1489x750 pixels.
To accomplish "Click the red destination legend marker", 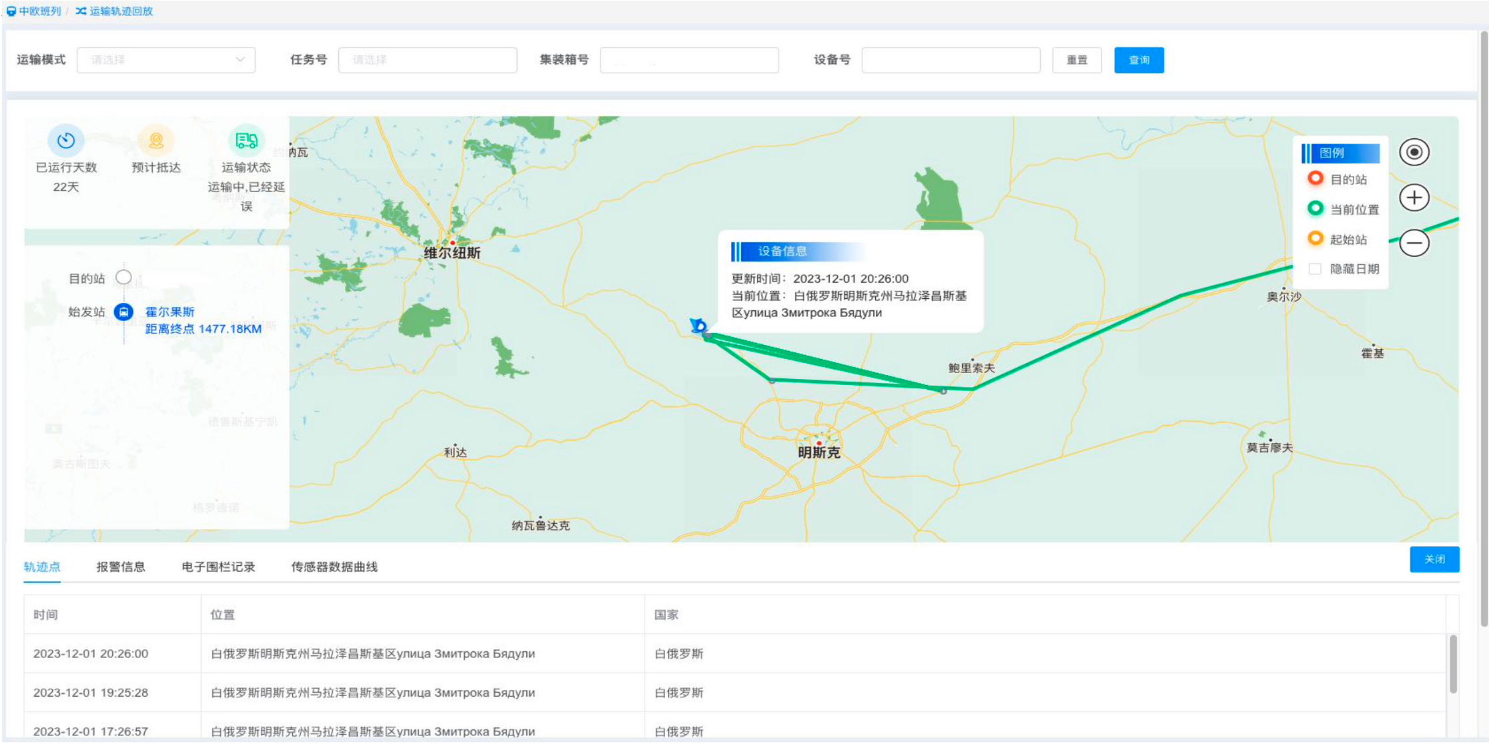I will tap(1315, 179).
